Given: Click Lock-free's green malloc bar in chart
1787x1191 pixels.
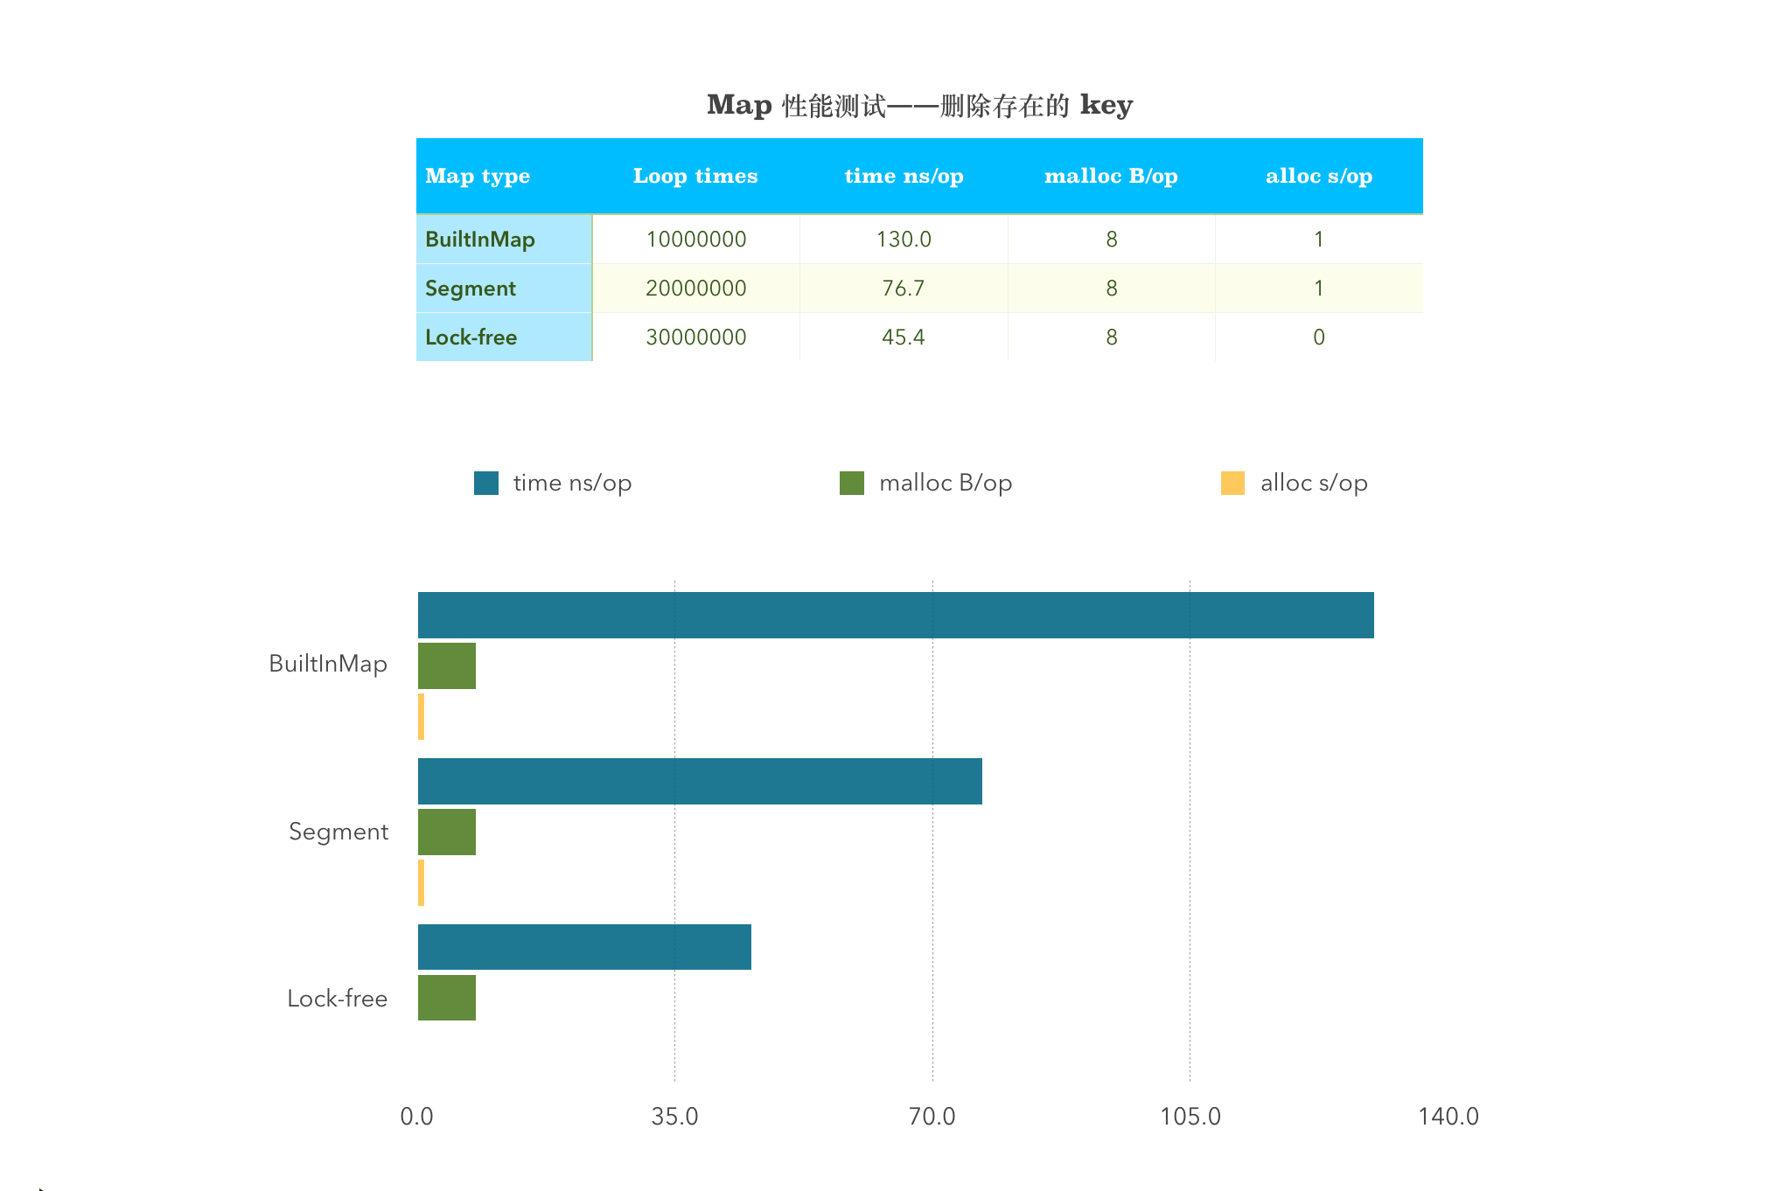Looking at the screenshot, I should [x=447, y=998].
